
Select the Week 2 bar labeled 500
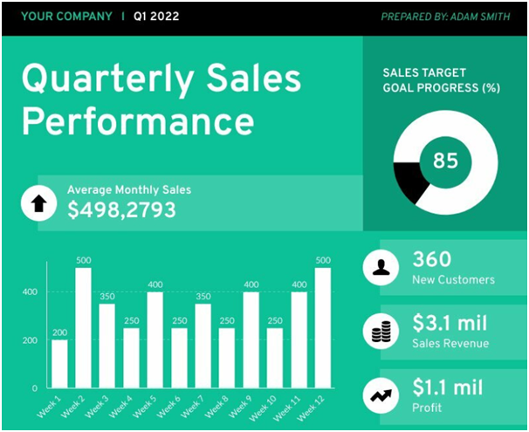tap(83, 328)
